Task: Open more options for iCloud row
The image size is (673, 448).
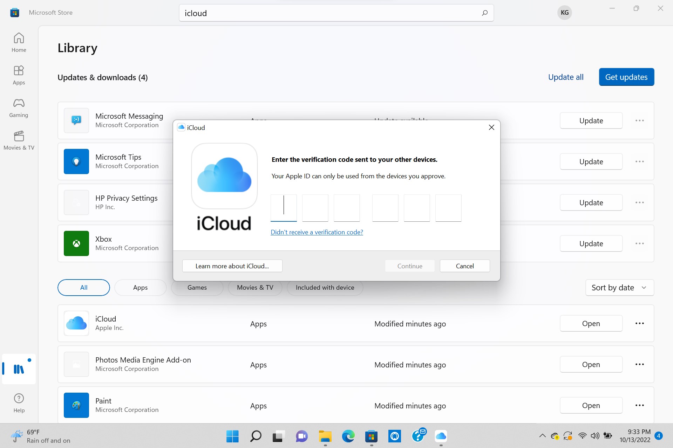Action: (639, 323)
